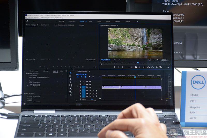This screenshot has height=138, width=207.
Task: Toggle insert sequences as nests button
Action: click(77, 77)
